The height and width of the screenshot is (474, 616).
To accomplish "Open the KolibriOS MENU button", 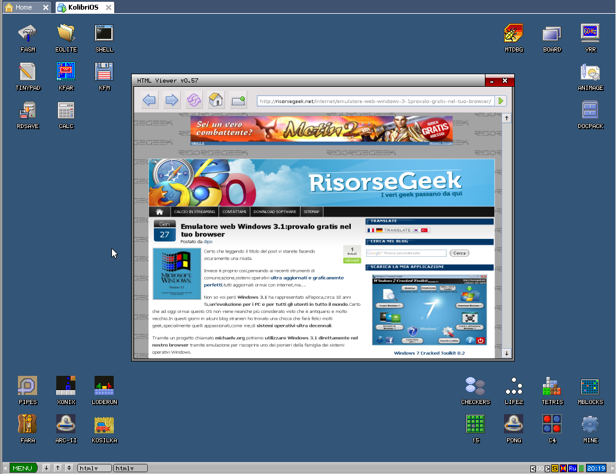I will point(23,468).
